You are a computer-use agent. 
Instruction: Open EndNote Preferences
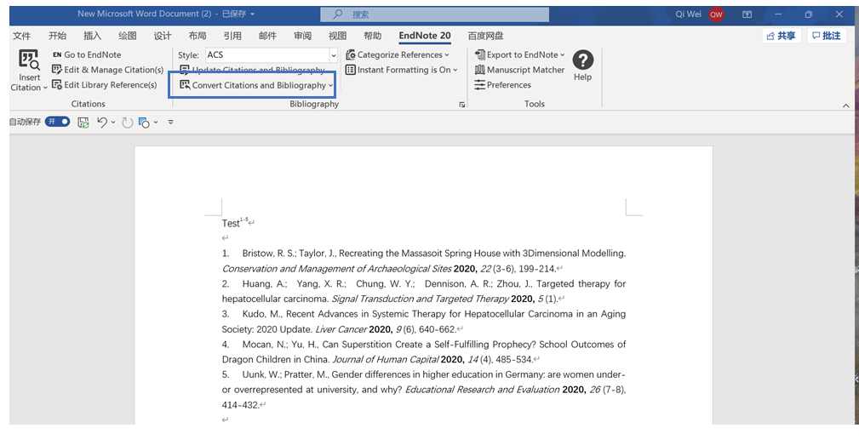tap(502, 85)
